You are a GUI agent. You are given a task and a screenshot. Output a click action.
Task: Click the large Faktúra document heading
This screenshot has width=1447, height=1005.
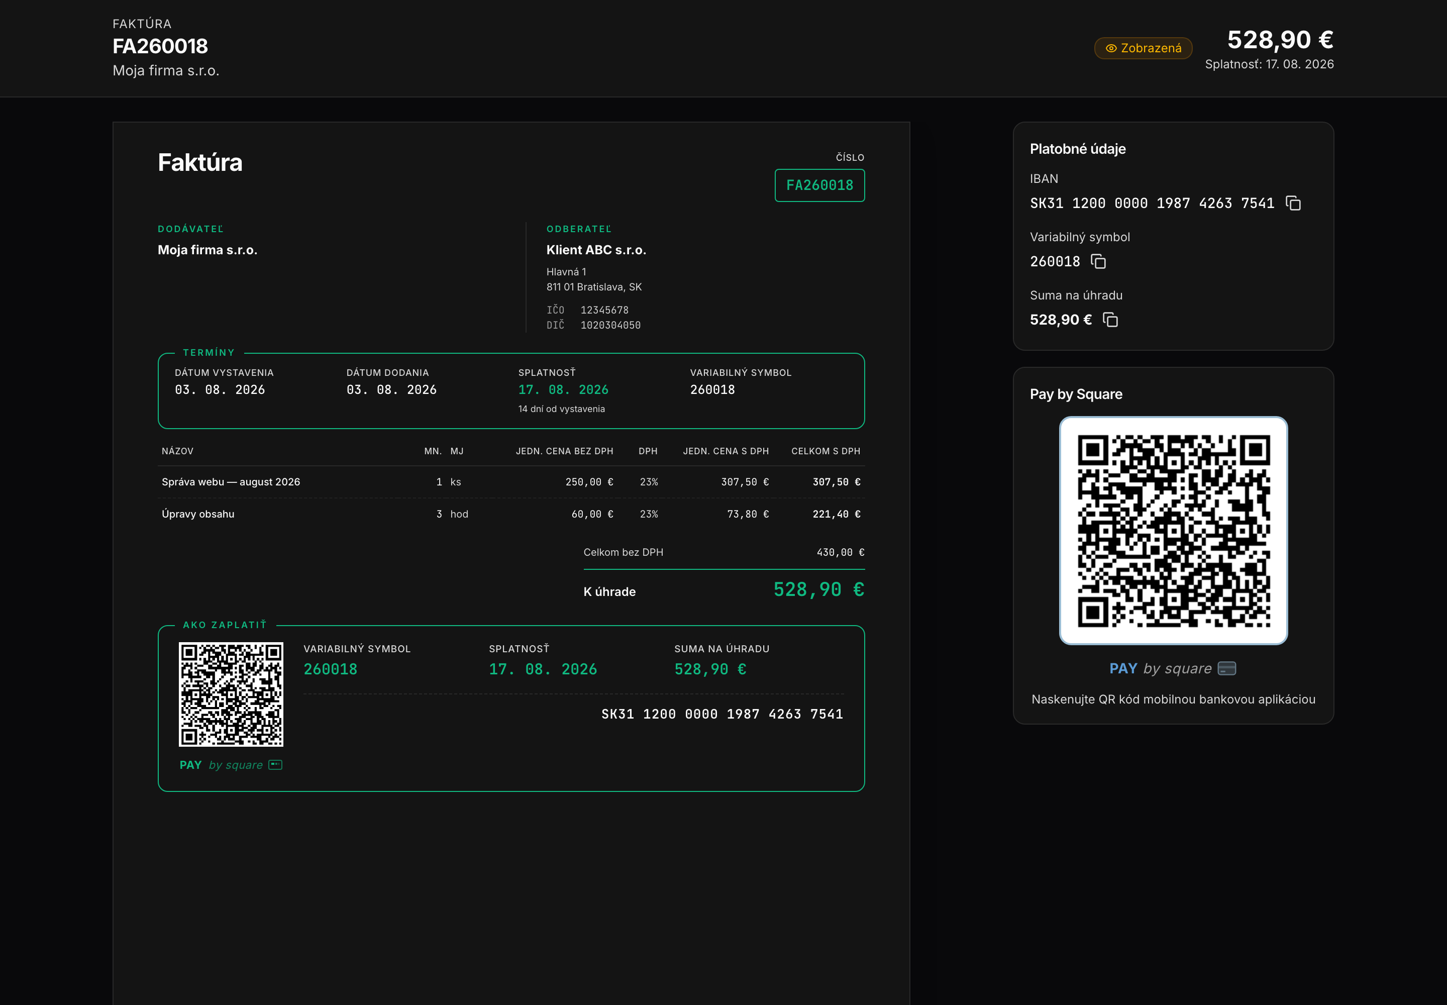pos(199,162)
